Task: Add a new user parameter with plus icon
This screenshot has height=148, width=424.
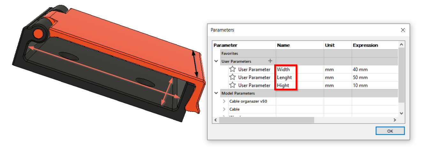Action: (x=270, y=61)
